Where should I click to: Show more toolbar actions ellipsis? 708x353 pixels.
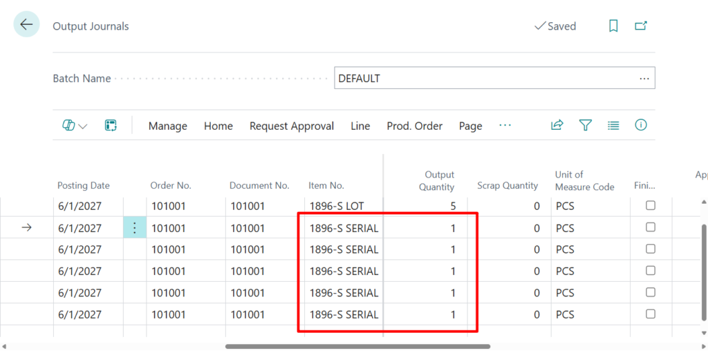point(505,125)
